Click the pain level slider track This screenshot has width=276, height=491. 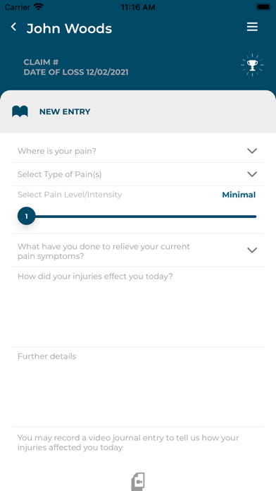(x=145, y=217)
